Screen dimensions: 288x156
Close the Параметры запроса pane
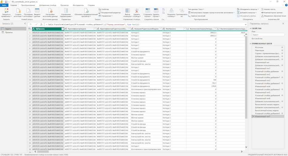tap(283, 24)
